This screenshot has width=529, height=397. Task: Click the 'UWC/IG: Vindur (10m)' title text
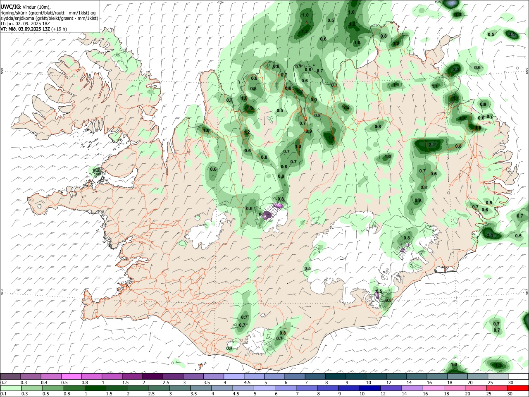point(26,7)
